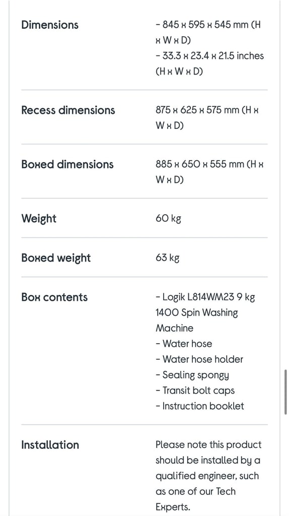Select the Boxed weight label
The width and height of the screenshot is (289, 516).
(56, 258)
